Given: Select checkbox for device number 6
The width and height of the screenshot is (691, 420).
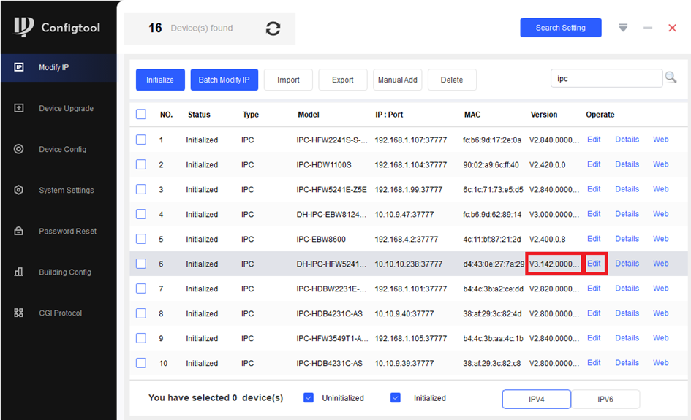Looking at the screenshot, I should 141,264.
